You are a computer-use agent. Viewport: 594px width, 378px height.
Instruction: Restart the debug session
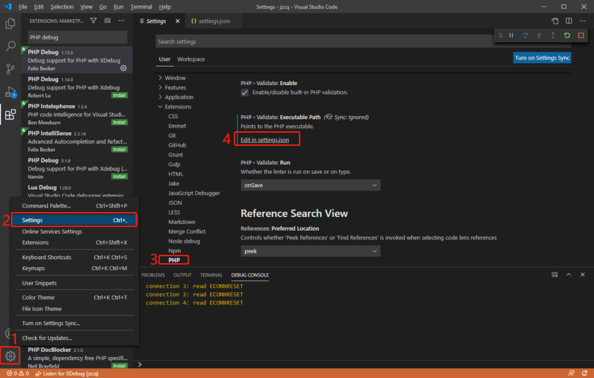tap(567, 35)
